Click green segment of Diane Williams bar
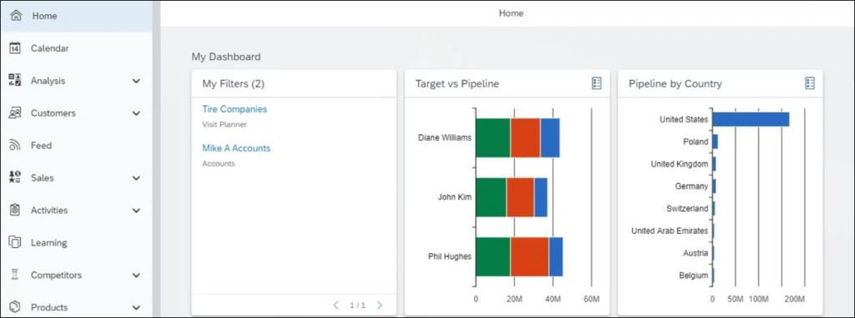This screenshot has width=855, height=318. pyautogui.click(x=493, y=138)
